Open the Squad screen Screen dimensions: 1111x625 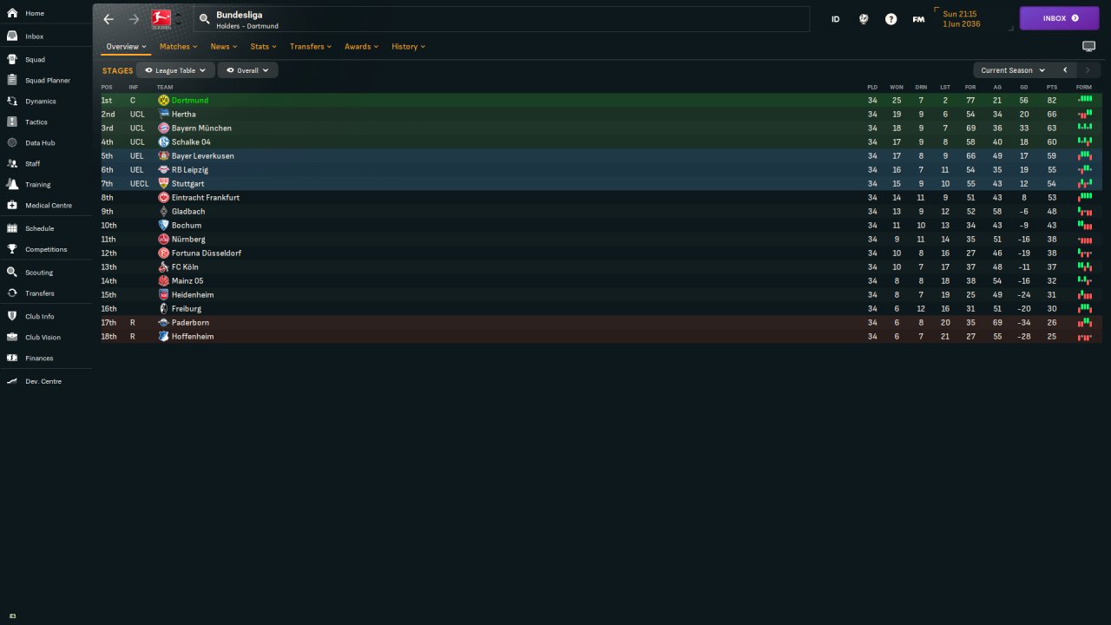click(x=35, y=60)
